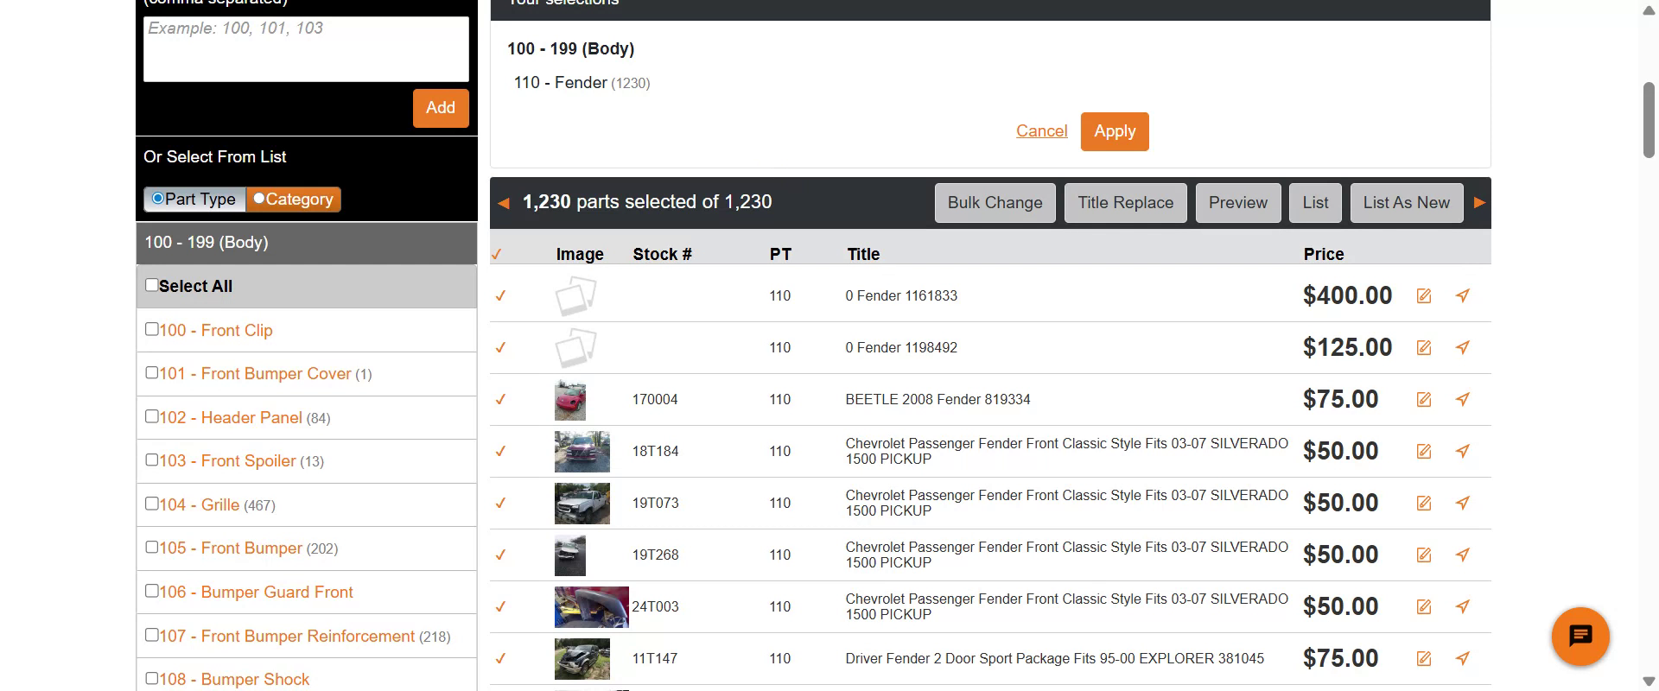The width and height of the screenshot is (1659, 691).
Task: Sort by the Price column header
Action: pos(1324,255)
